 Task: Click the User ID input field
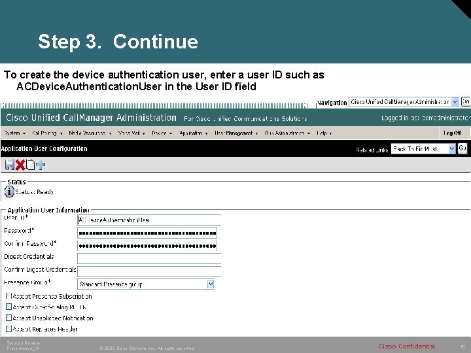click(149, 220)
